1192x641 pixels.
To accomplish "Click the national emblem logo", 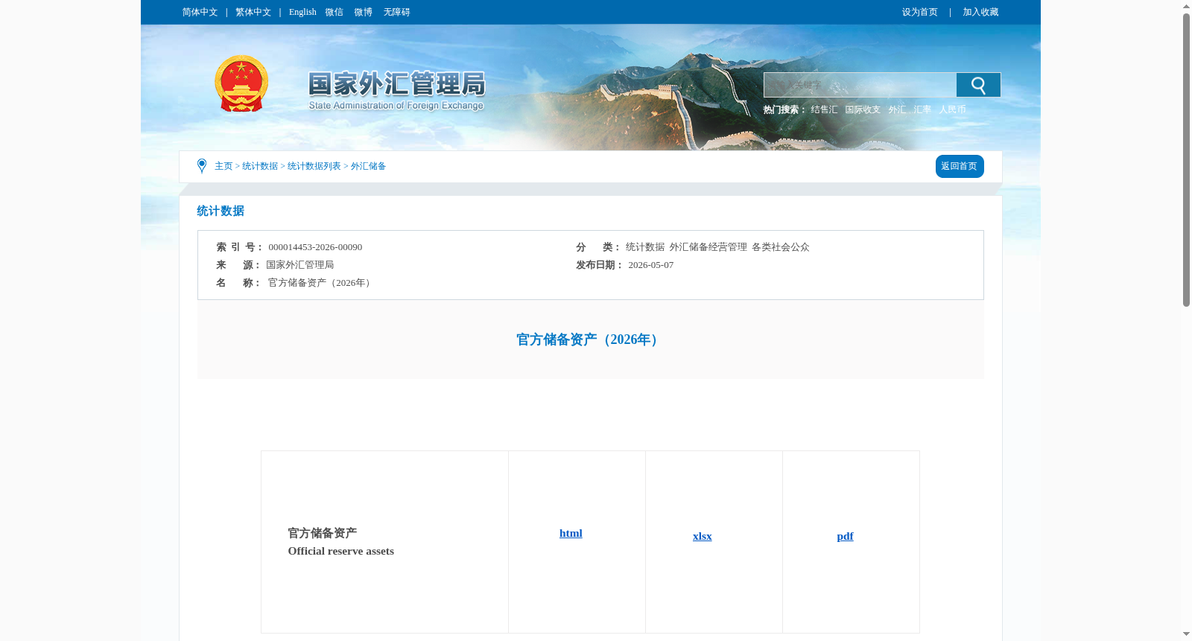I will [x=241, y=83].
